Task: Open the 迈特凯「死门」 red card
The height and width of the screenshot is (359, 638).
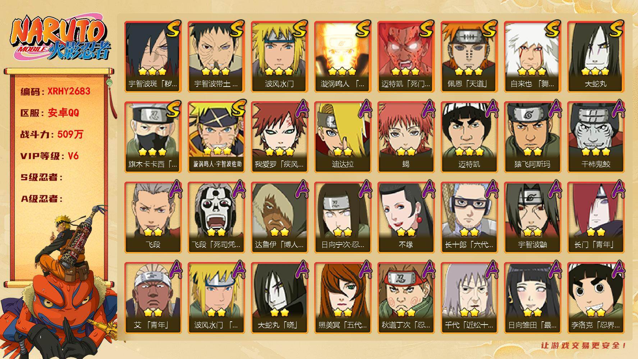Action: point(406,57)
